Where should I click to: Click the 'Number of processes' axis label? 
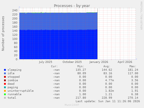tap(3, 33)
